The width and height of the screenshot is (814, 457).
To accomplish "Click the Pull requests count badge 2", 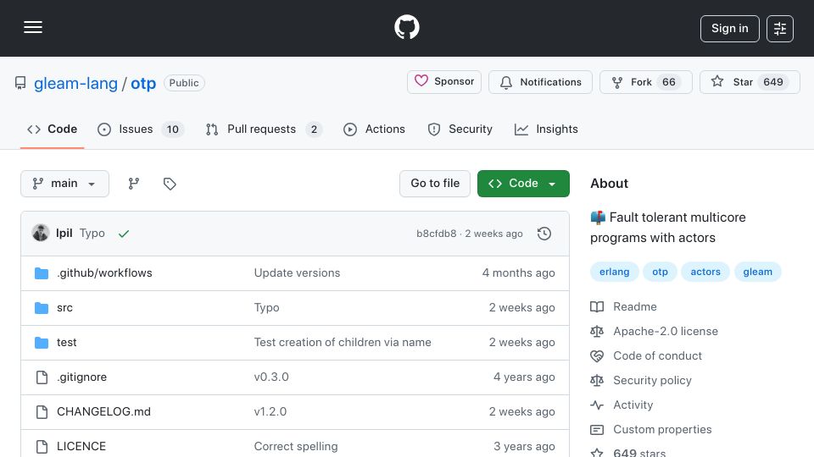I will point(314,129).
